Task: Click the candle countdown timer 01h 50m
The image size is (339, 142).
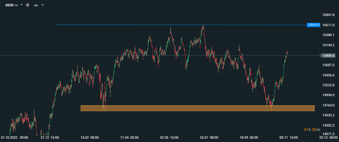Action: coord(312,130)
